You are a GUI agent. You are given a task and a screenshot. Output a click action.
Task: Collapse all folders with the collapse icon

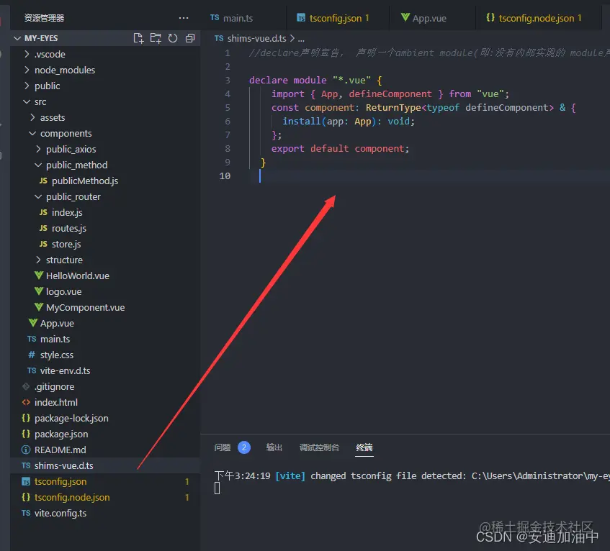coord(190,38)
